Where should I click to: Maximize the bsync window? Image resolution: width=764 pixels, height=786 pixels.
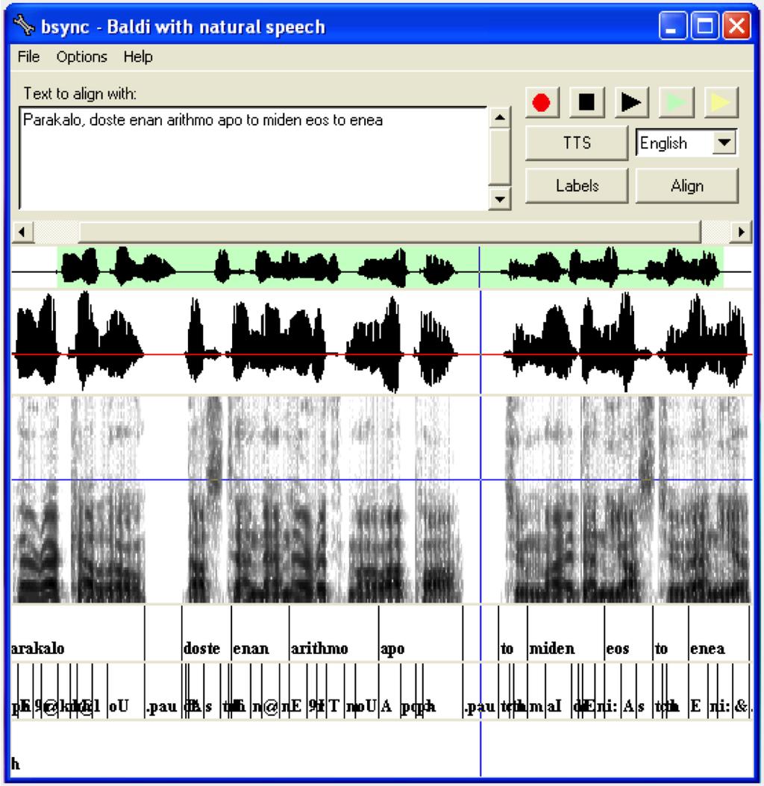704,25
